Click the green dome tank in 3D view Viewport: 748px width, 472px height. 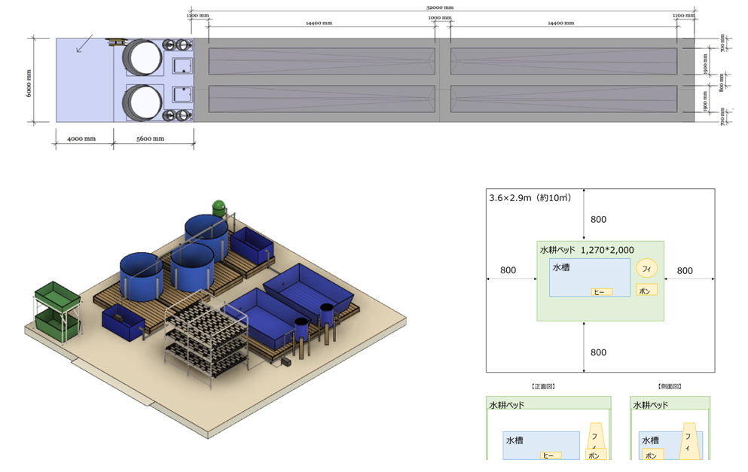point(218,208)
